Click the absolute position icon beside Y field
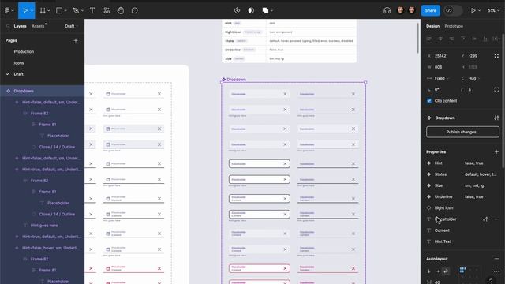Viewport: 505px width, 284px height. [x=496, y=56]
